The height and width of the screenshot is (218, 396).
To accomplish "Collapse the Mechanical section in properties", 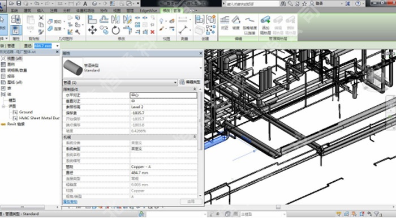I will [x=195, y=137].
